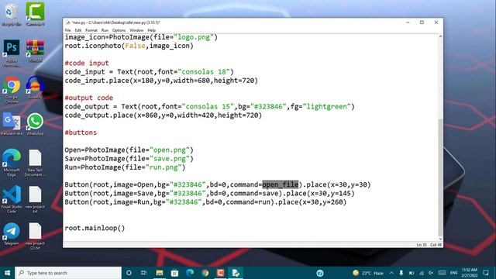Open the notification center icon
This screenshot has height=279, width=496.
(x=486, y=273)
